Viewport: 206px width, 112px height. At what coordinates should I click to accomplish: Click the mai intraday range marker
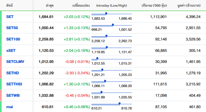tap(120, 104)
